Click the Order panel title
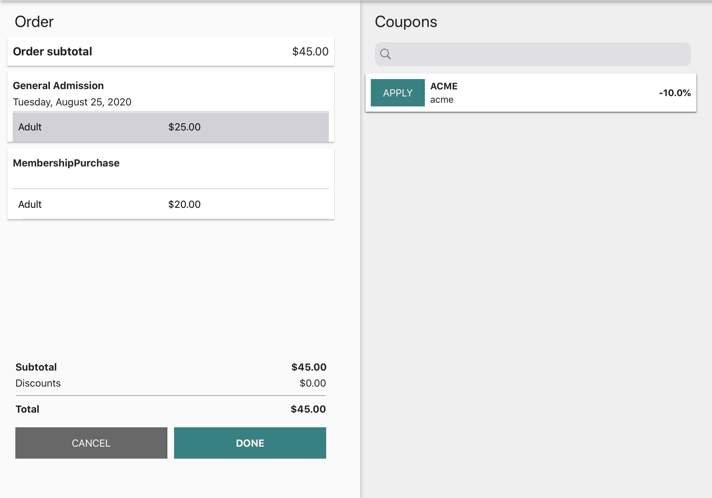The image size is (712, 498). (x=34, y=22)
